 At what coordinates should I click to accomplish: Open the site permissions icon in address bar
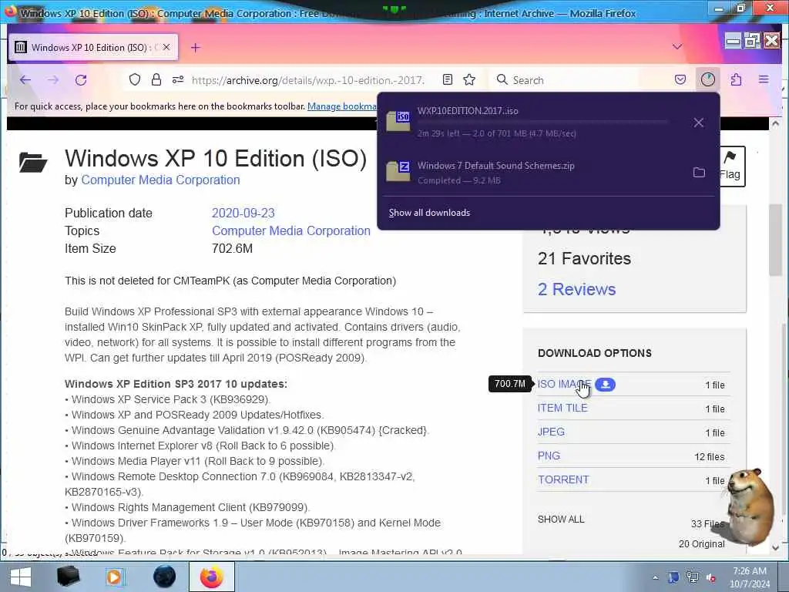click(178, 79)
